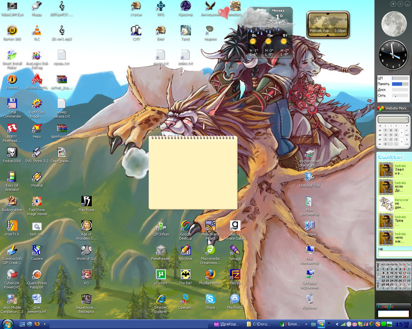Switch to the C:\Docu... taskbar window
This screenshot has width=412, height=329.
tap(260, 324)
